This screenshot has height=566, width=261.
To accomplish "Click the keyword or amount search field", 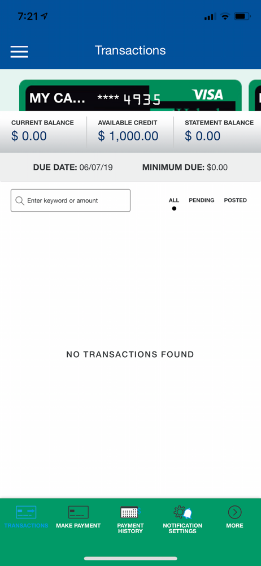I will pos(71,200).
